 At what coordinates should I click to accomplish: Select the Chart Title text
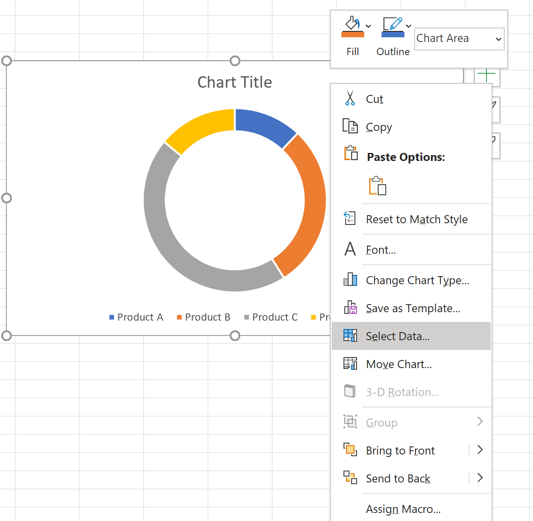tap(235, 82)
